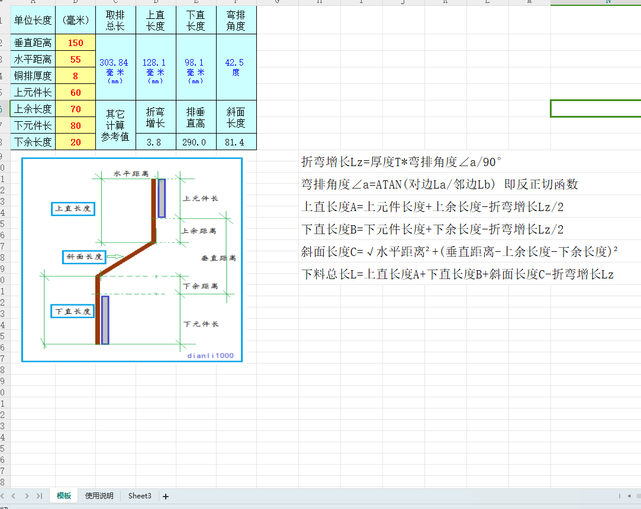Select the 128.1 upper straight length cell
Viewport: 641px width, 509px height.
pyautogui.click(x=156, y=67)
